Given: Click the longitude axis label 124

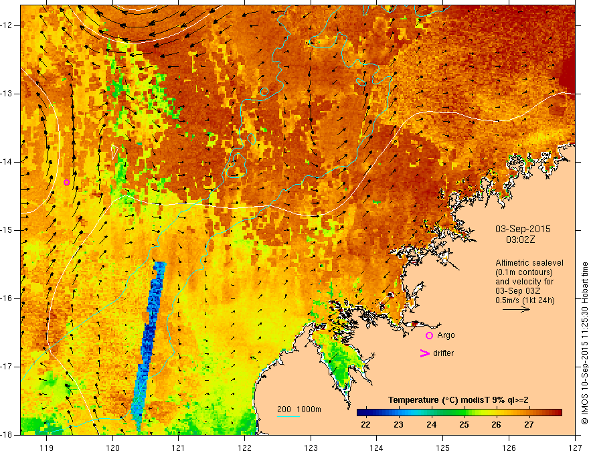Looking at the screenshot, I should tap(377, 448).
